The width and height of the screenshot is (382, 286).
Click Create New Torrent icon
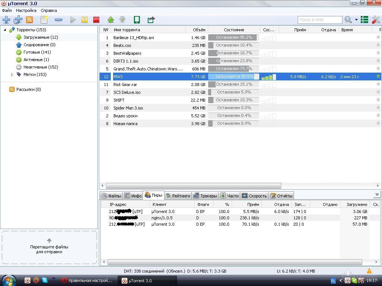point(44,20)
